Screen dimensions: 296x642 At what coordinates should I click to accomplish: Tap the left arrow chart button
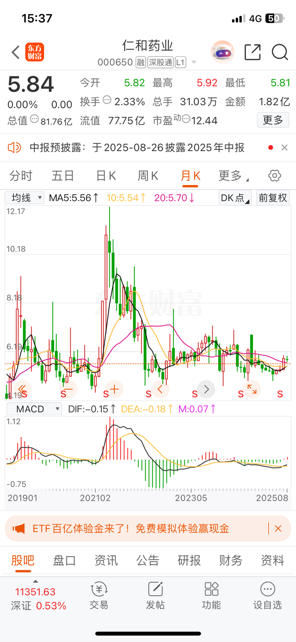click(160, 389)
